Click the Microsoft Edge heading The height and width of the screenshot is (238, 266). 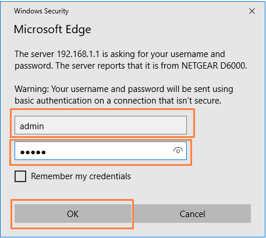pyautogui.click(x=52, y=30)
